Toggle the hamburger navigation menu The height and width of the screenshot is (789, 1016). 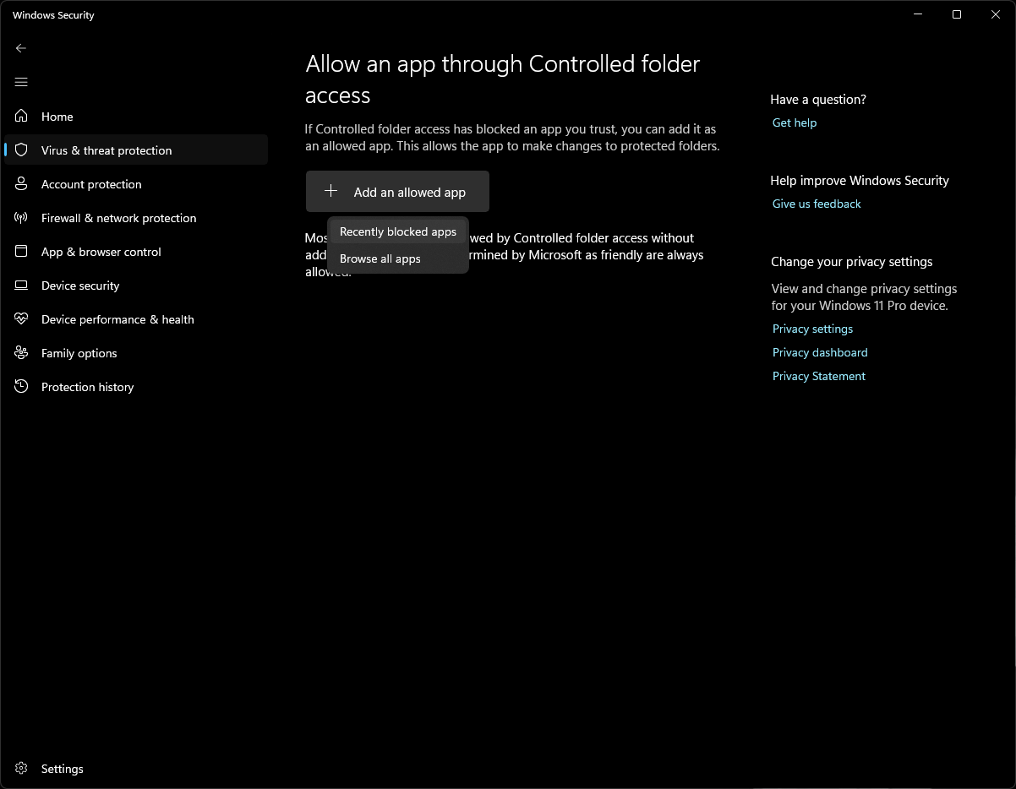[x=21, y=82]
